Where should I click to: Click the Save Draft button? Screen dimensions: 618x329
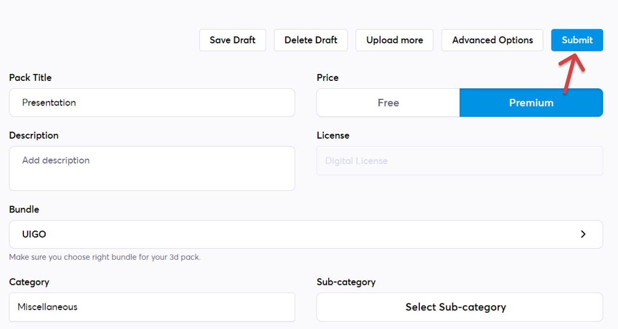233,40
